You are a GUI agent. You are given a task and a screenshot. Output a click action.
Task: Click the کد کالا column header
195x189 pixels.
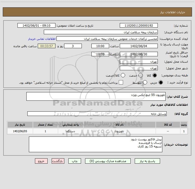pyautogui.click(x=168, y=125)
